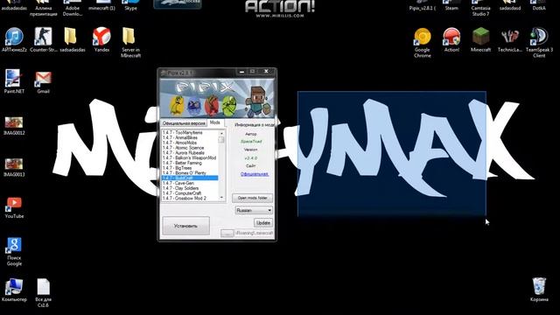Select the Adobe Downloader desktop shortcut

tap(73, 8)
